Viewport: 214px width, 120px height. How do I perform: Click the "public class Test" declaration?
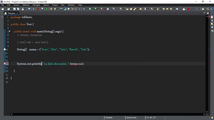coord(21,24)
